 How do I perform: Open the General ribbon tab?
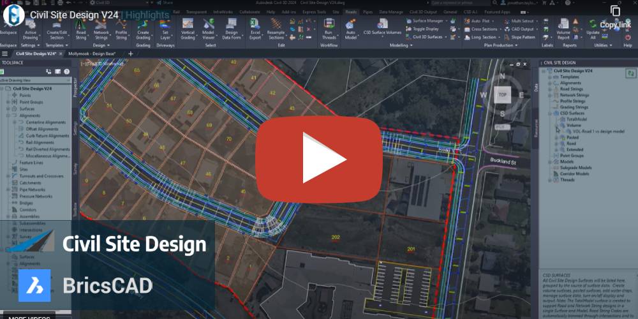coord(450,11)
